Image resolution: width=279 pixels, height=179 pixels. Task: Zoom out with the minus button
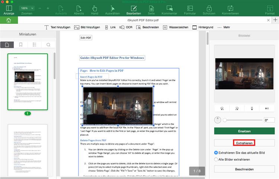click(40, 8)
